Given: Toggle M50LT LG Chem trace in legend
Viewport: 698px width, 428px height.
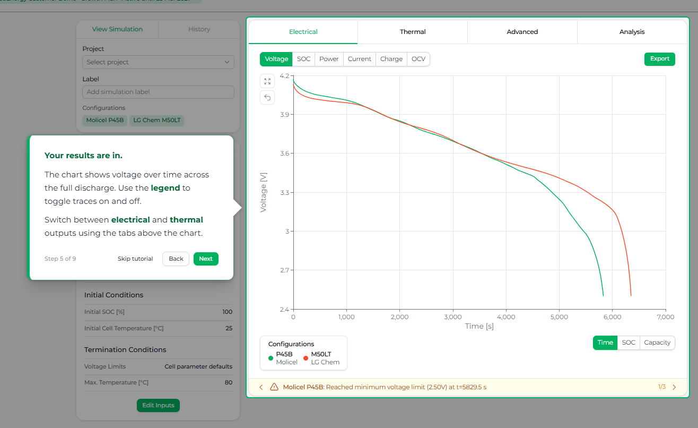Looking at the screenshot, I should tap(320, 358).
